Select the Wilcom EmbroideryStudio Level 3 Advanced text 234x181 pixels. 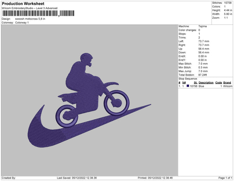(30, 8)
